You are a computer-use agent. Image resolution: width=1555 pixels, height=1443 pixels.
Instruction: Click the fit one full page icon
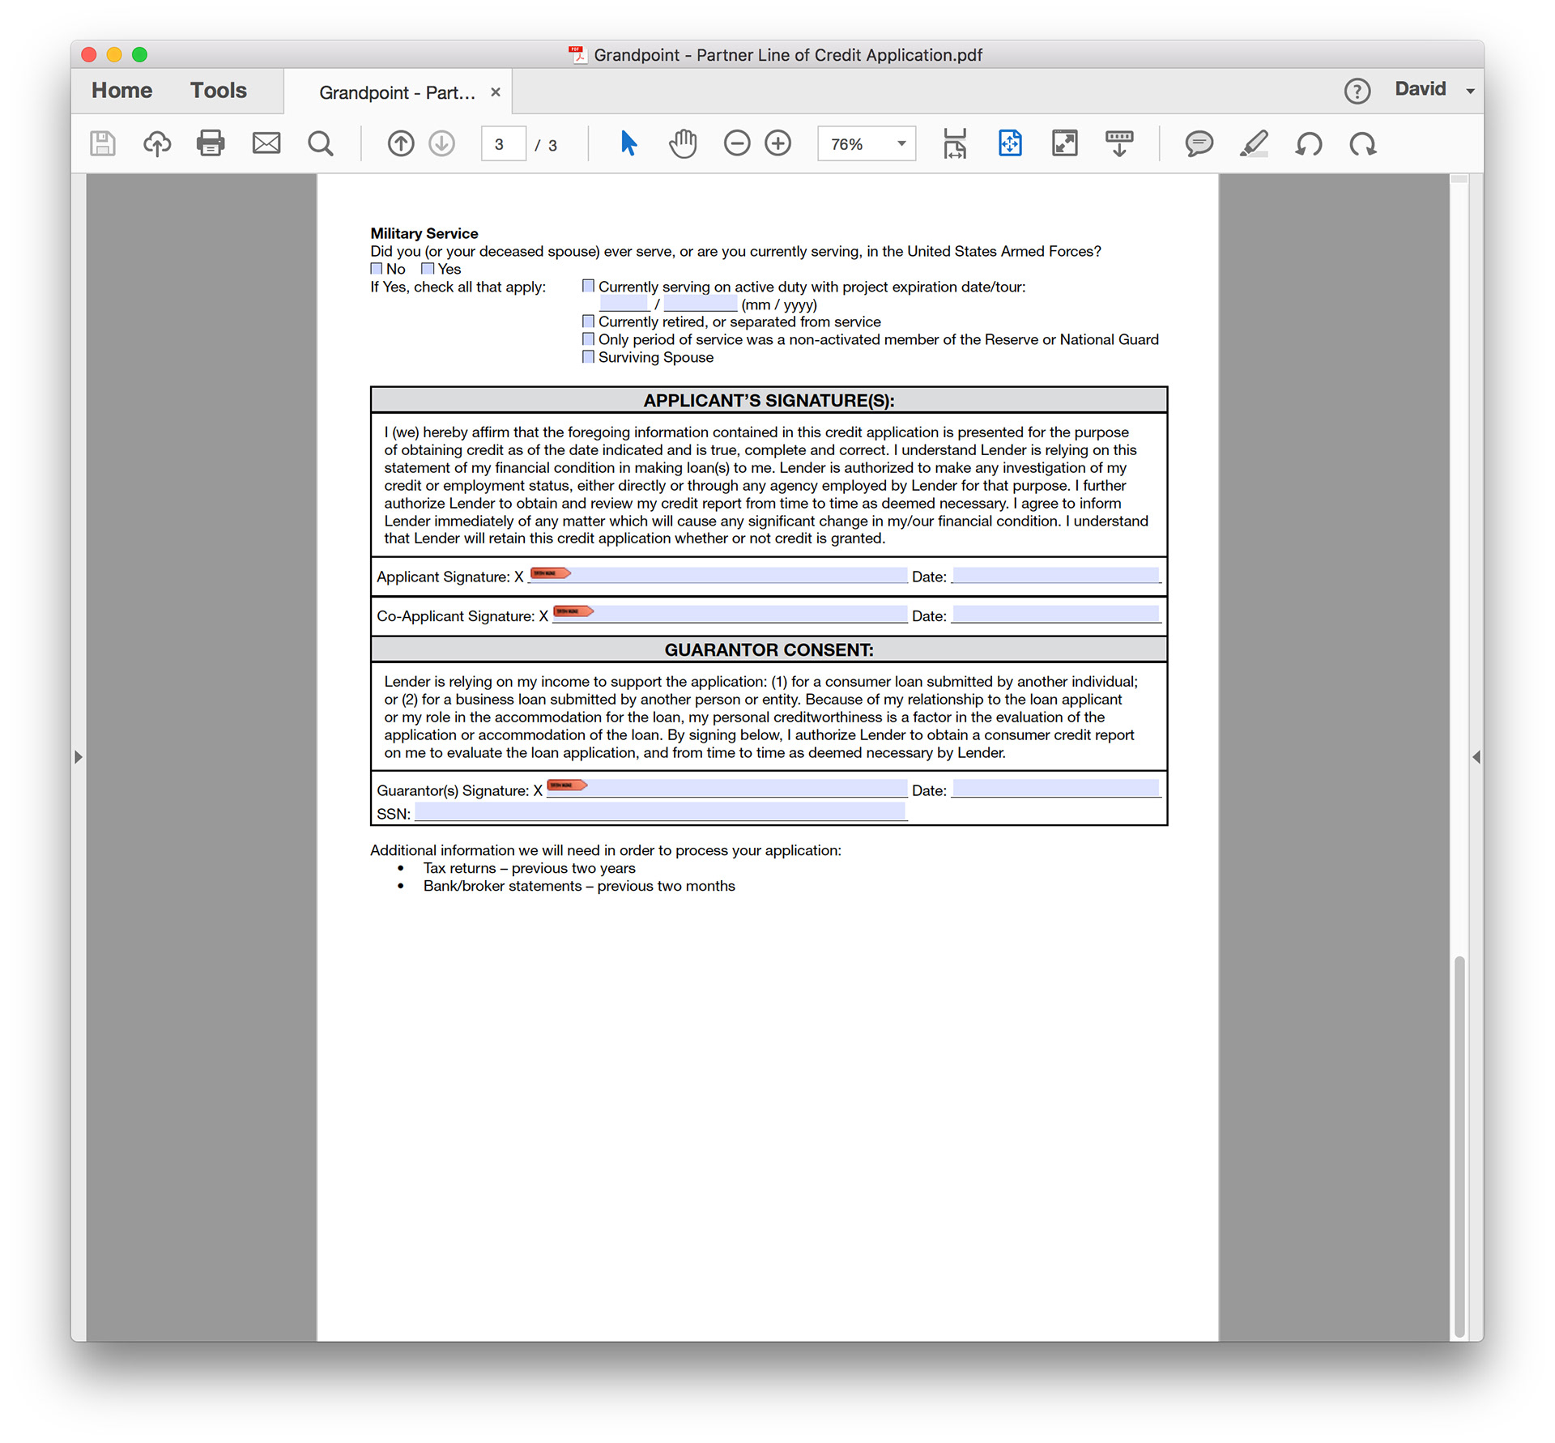point(1010,143)
